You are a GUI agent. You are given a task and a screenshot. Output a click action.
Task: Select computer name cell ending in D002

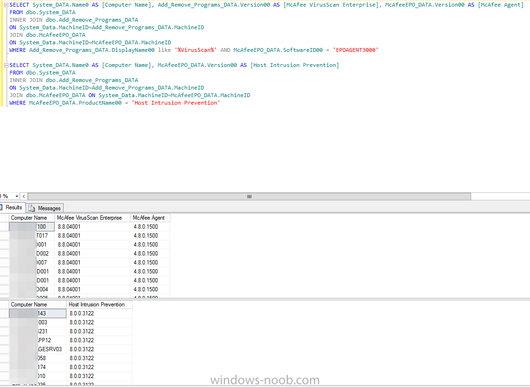pos(32,254)
